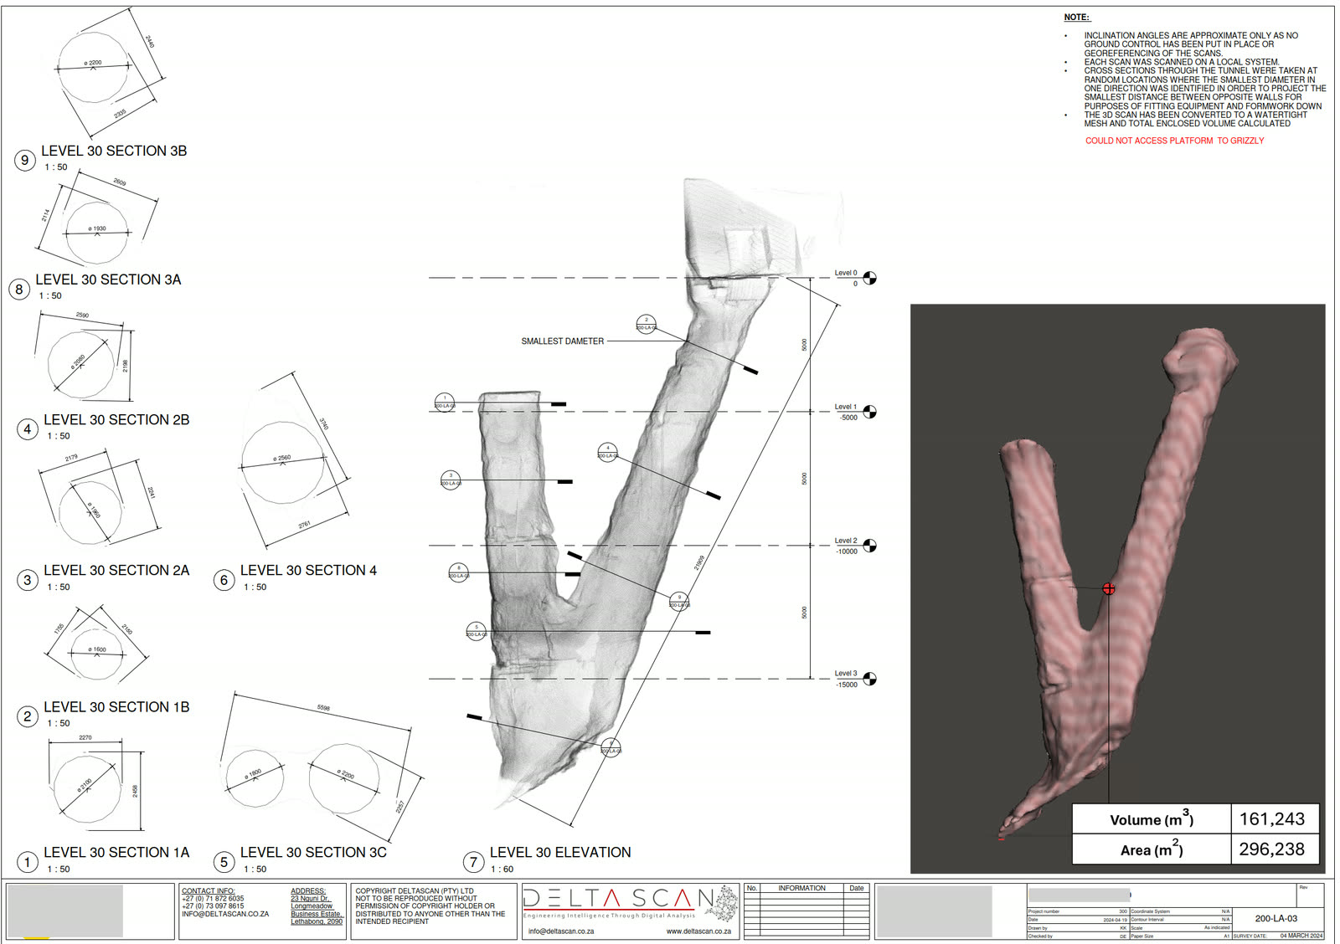Click the SMALLEST DAMETER annotation label
Viewport: 1340px width, 944px height.
click(562, 341)
